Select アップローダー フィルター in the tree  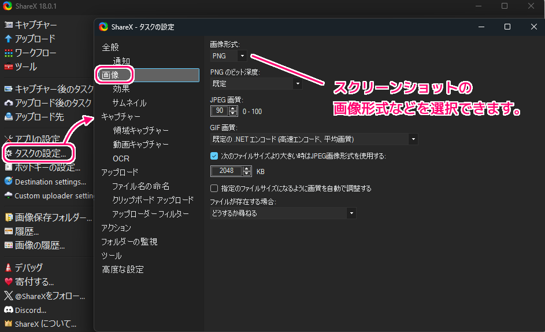point(150,213)
